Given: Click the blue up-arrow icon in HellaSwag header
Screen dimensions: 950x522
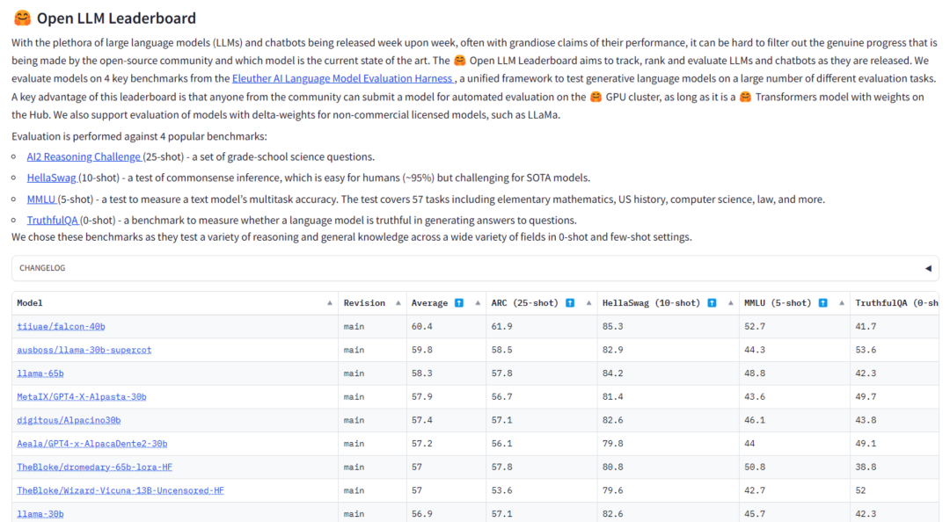Looking at the screenshot, I should pos(712,303).
